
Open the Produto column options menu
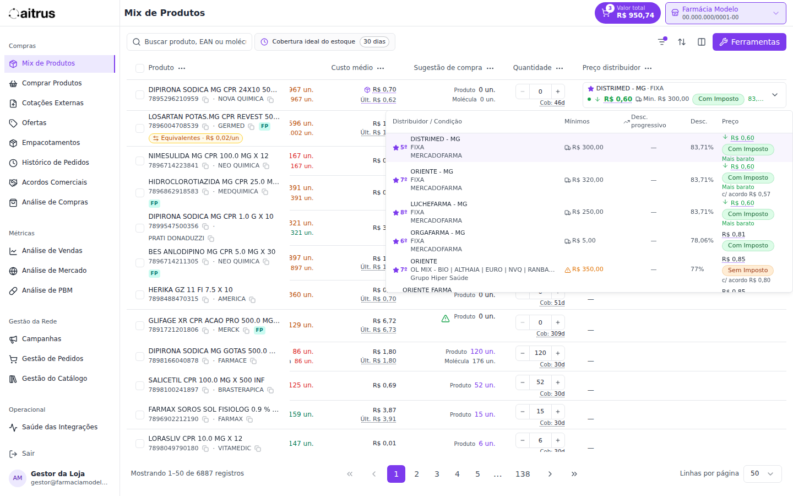[182, 68]
